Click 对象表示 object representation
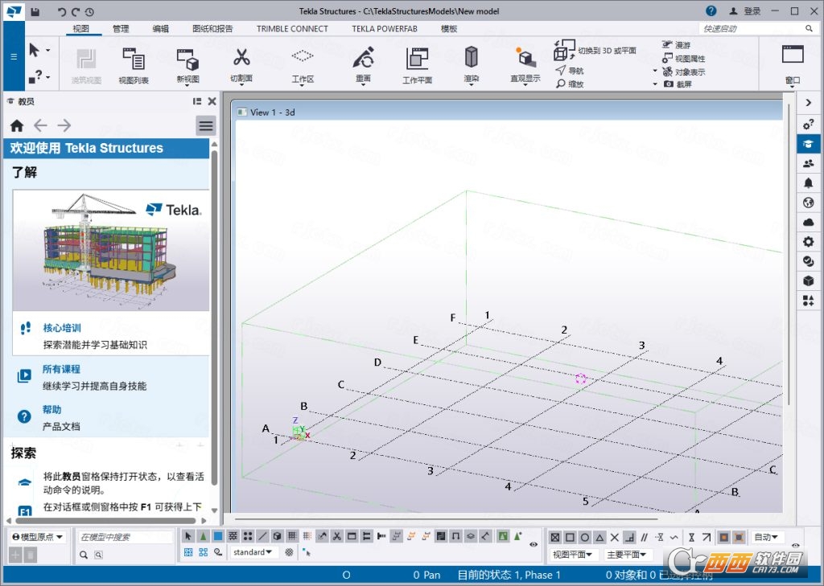824x586 pixels. coord(684,72)
